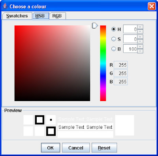Decrease the B brightness spinner with down arrow
This screenshot has height=156, width=158.
pyautogui.click(x=140, y=51)
